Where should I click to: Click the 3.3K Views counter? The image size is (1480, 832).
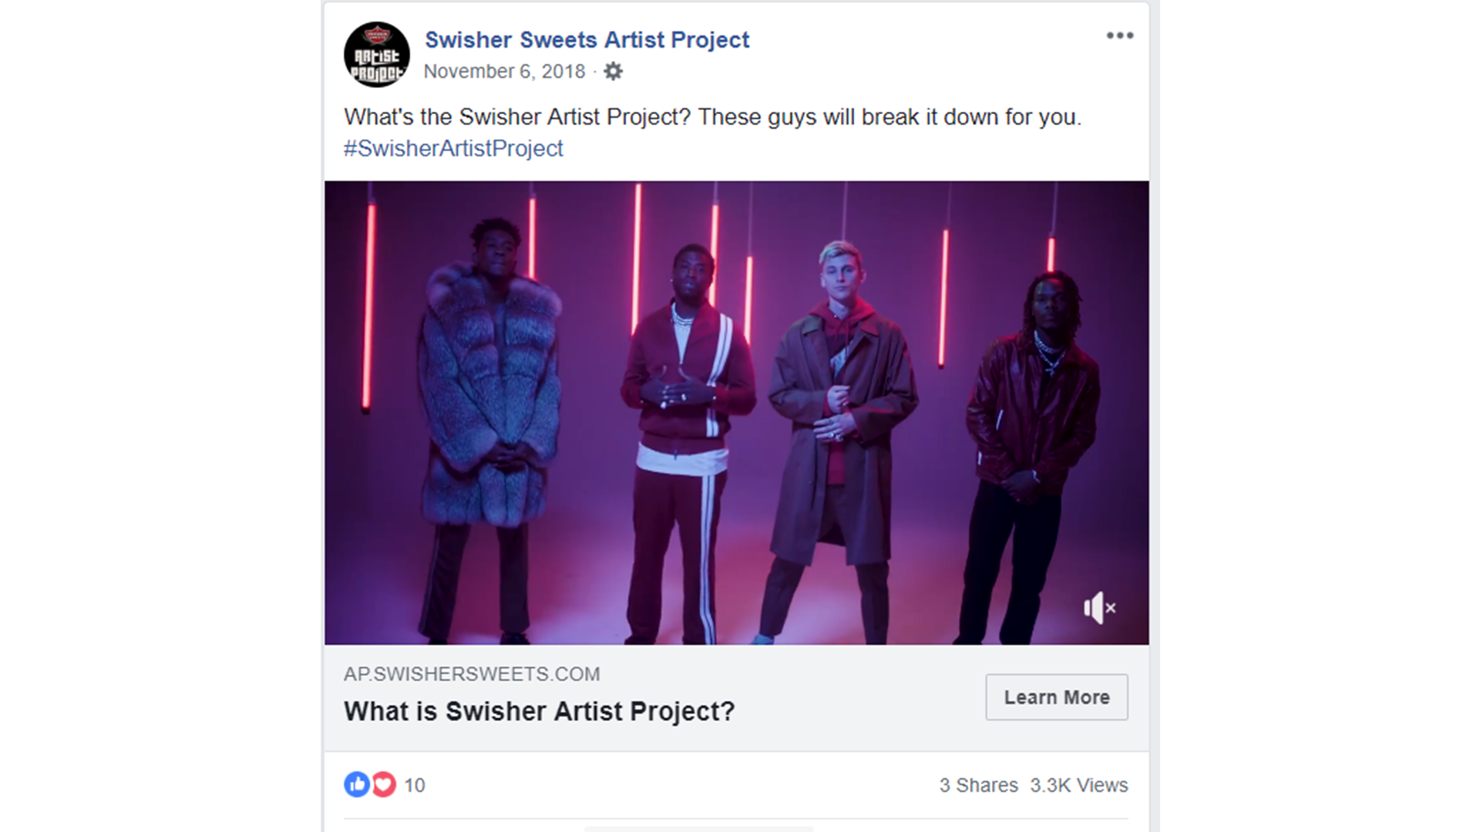point(1078,785)
